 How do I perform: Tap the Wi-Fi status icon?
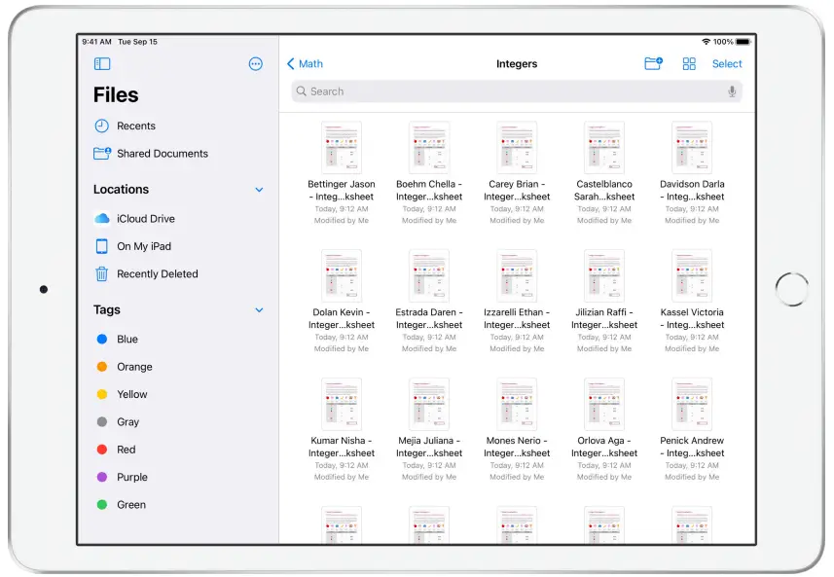pos(706,42)
